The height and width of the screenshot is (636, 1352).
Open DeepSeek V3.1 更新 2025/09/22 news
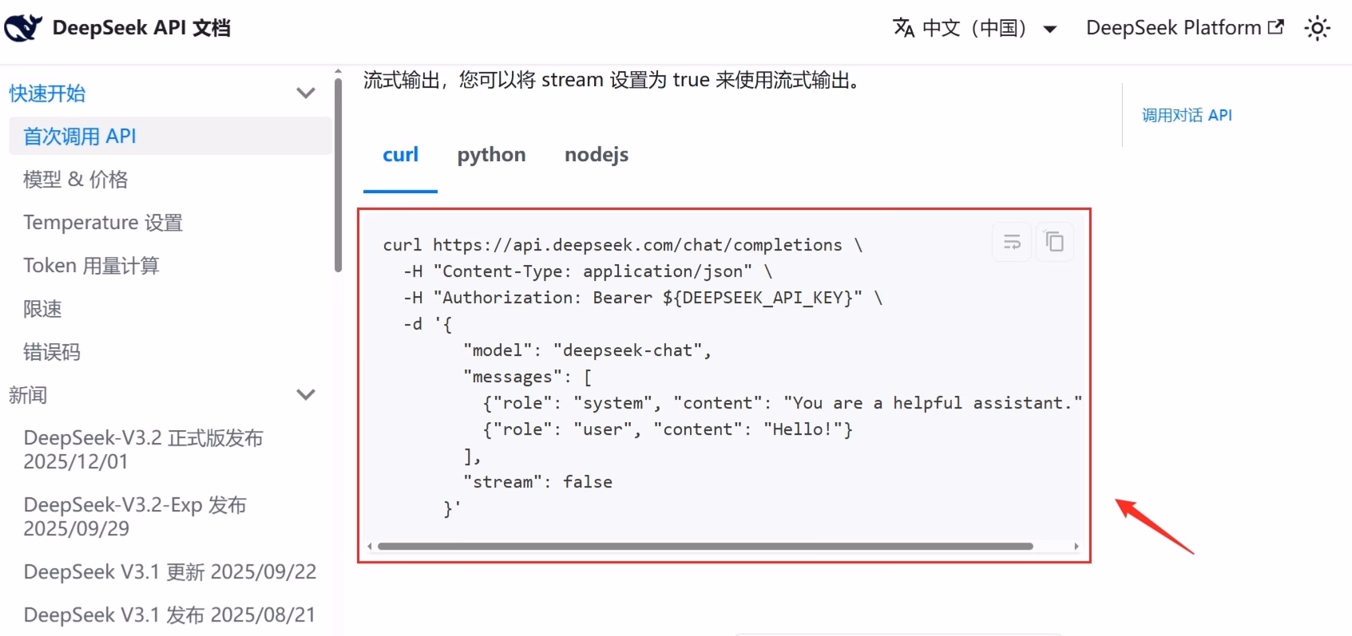pos(170,571)
